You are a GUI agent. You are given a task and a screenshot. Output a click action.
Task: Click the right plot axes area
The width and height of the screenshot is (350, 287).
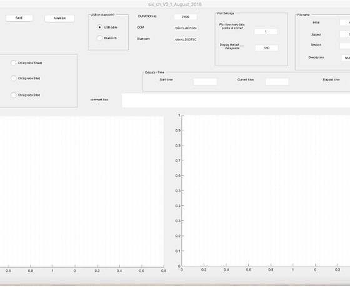click(266, 190)
